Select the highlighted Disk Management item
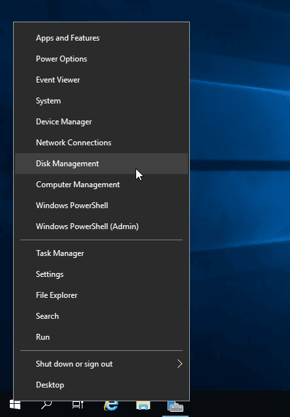The image size is (290, 417). [101, 164]
